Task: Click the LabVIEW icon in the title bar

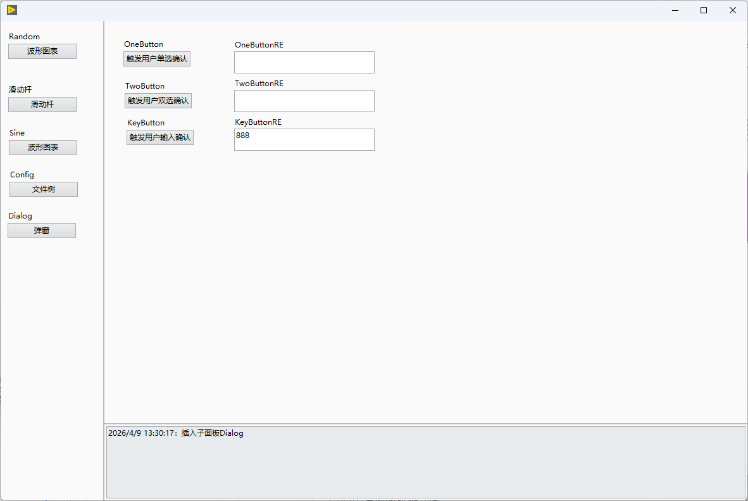Action: coord(12,10)
